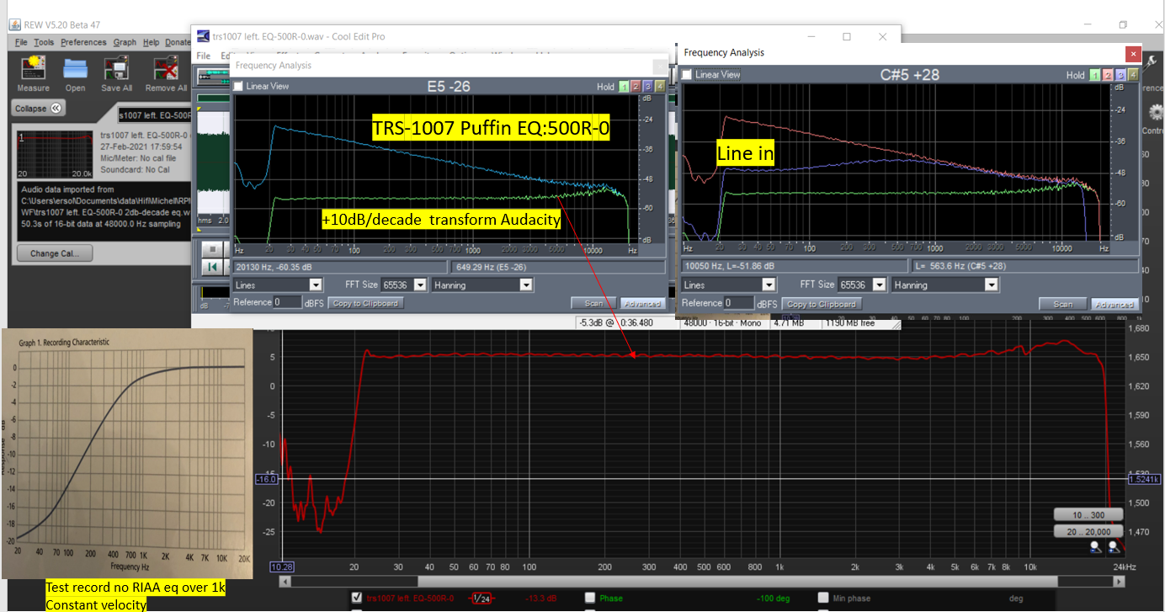Viewport: 1165px width, 612px height.
Task: Click the 10050 Hz, L=-51.86 dB readout
Action: (x=795, y=266)
